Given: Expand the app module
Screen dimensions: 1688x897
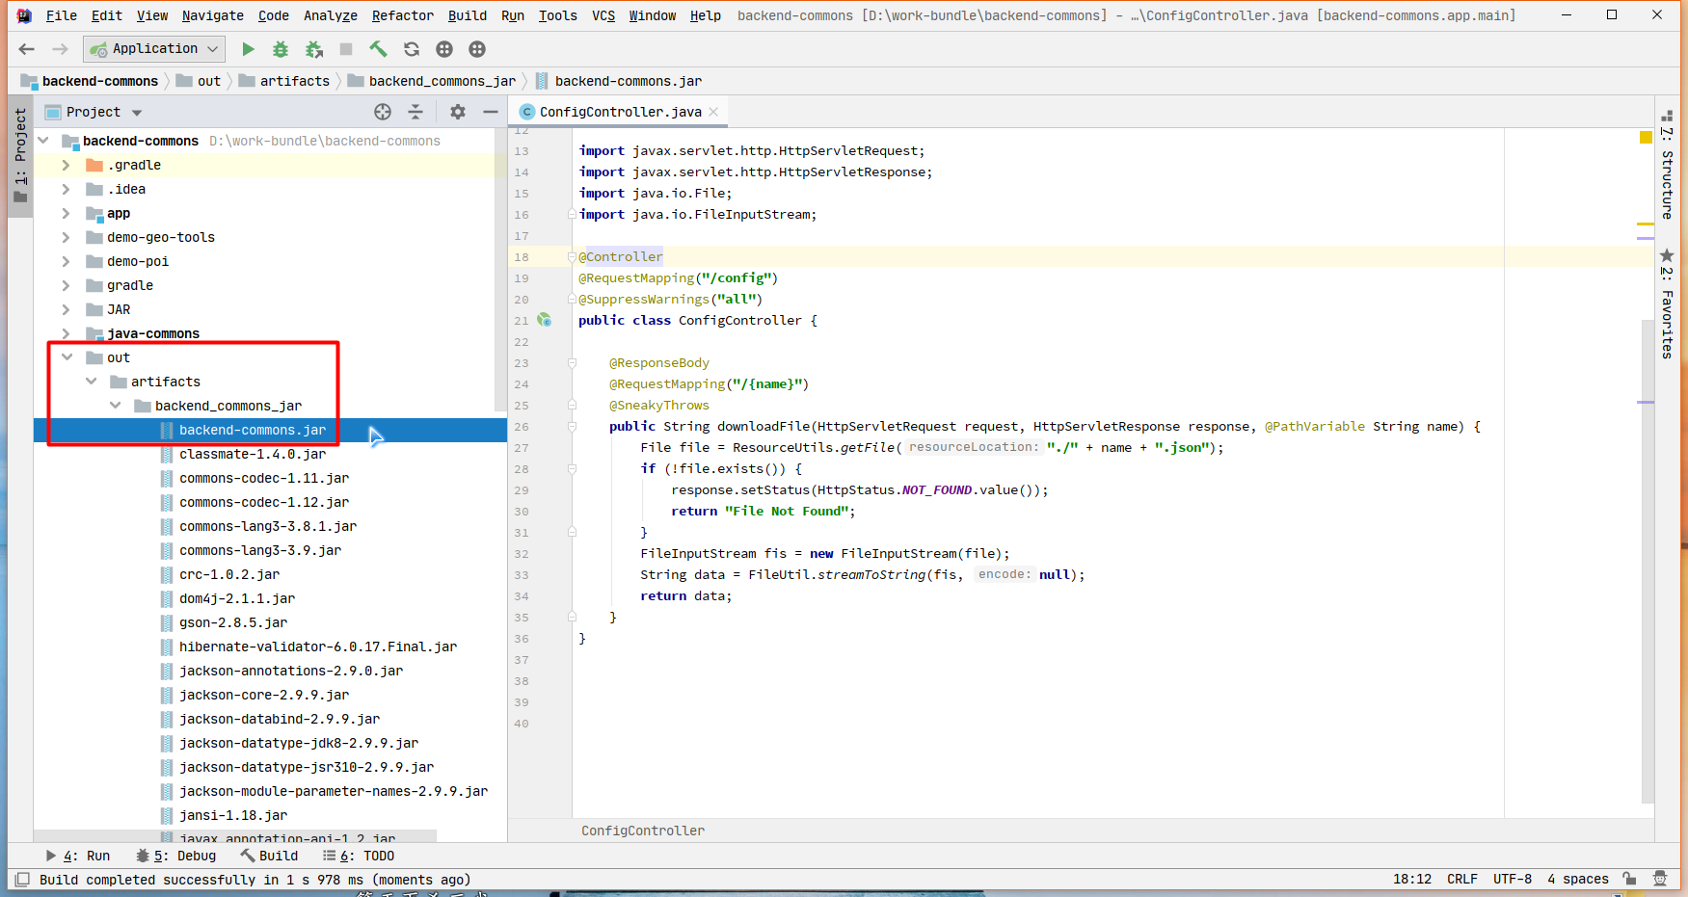Looking at the screenshot, I should coord(66,213).
